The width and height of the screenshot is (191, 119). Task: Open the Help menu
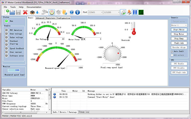click(x=21, y=7)
